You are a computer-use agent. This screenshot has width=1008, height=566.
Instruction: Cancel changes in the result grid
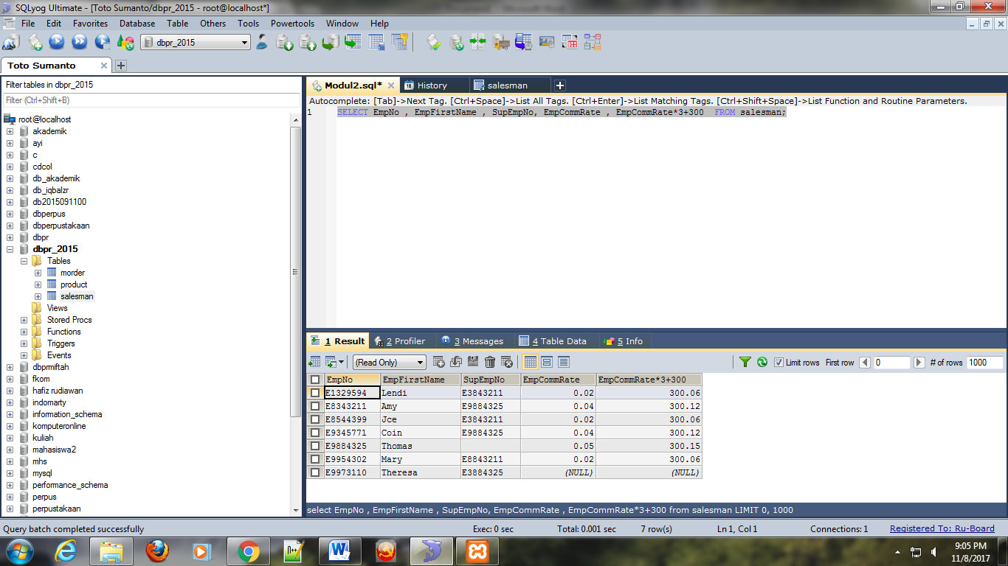pos(507,362)
